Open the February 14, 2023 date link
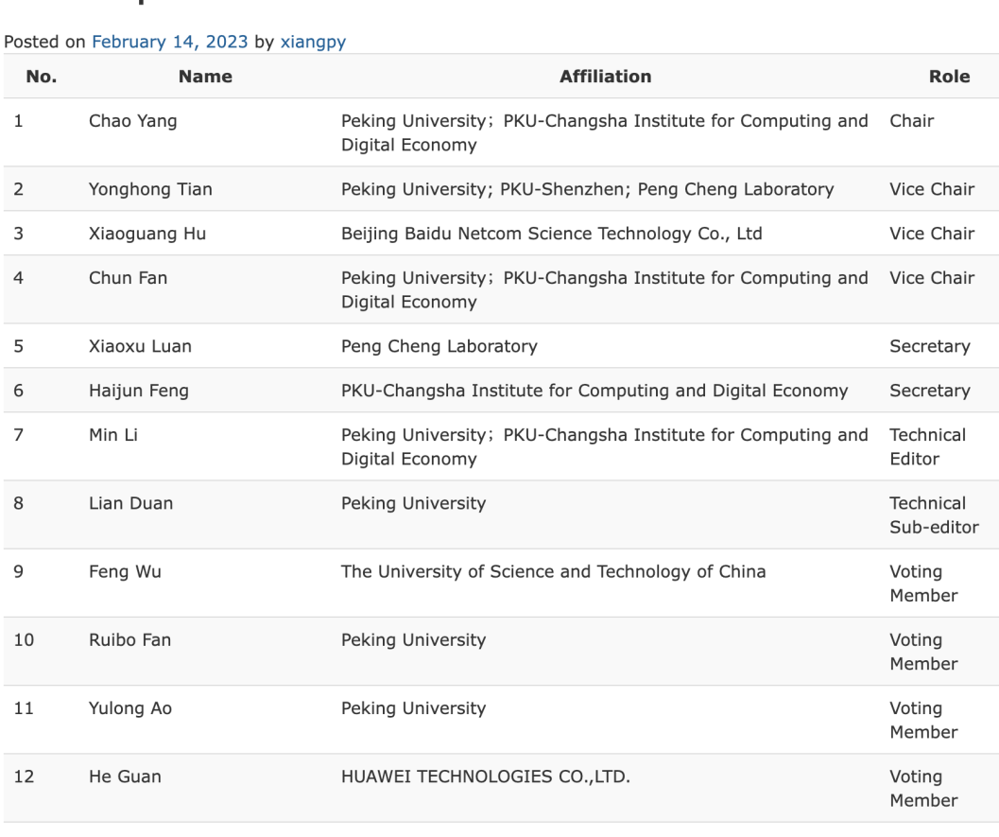 [x=169, y=42]
